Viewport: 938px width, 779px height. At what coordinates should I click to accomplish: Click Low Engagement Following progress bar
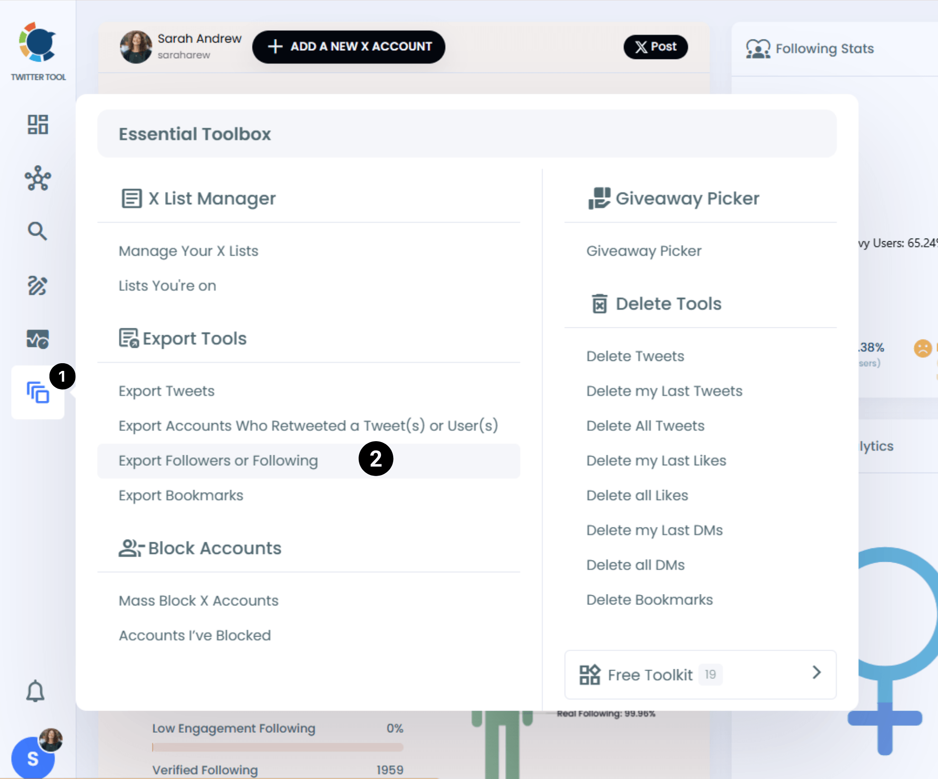coord(278,747)
